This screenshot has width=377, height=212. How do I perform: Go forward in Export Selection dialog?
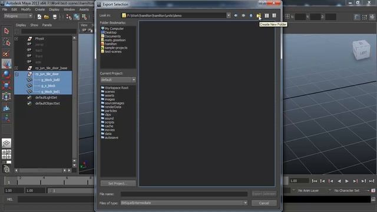click(243, 16)
